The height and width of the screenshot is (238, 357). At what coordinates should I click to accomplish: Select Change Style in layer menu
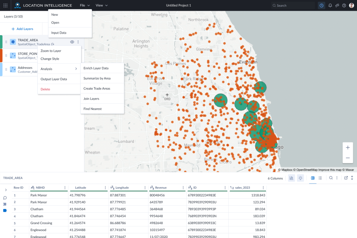(x=59, y=59)
